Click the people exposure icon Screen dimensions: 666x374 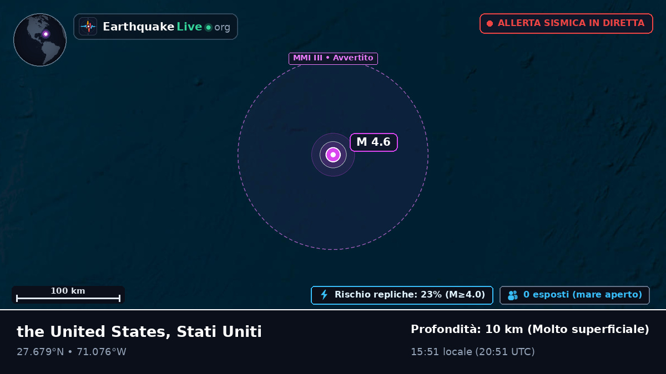click(513, 295)
